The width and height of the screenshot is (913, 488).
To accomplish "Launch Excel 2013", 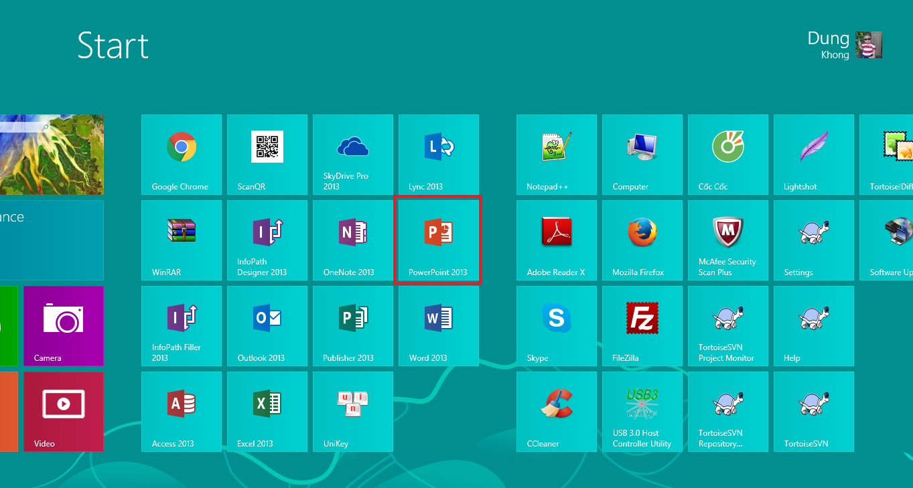I will pos(267,412).
